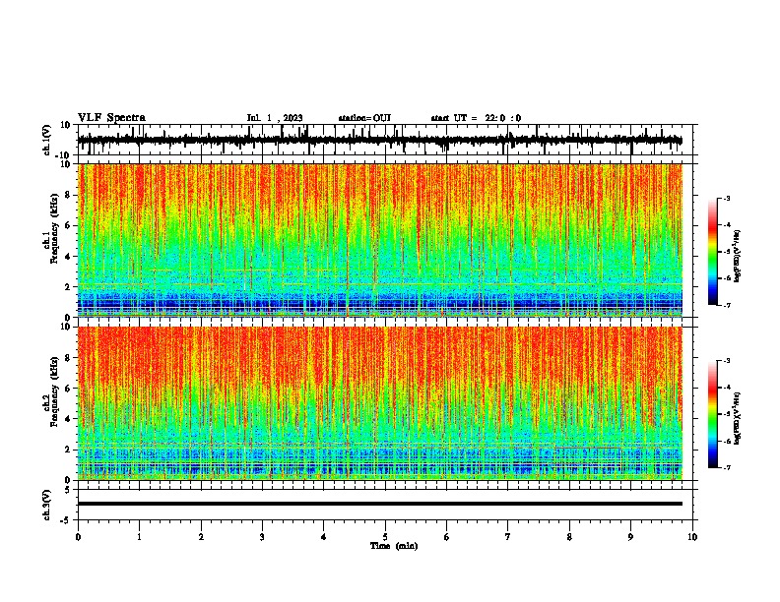Click time axis tick label "6"
Image resolution: width=780 pixels, height=602 pixels.
pyautogui.click(x=446, y=537)
